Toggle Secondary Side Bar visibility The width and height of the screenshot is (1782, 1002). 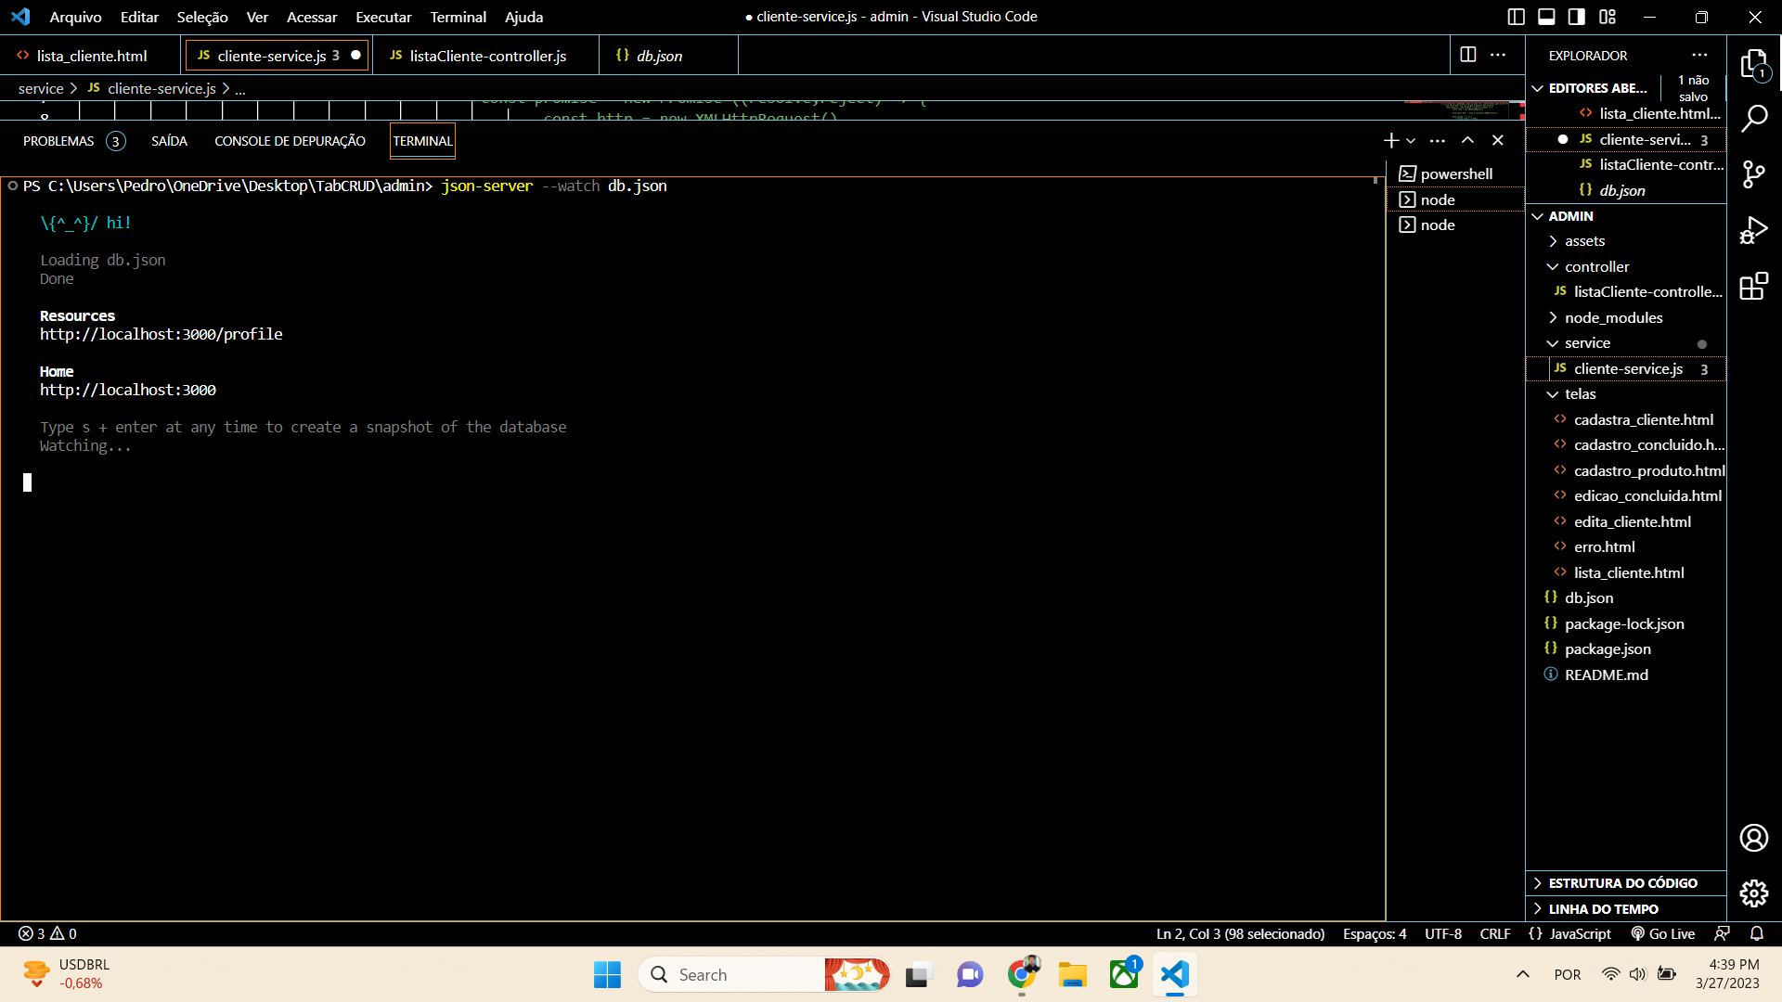(x=1577, y=17)
